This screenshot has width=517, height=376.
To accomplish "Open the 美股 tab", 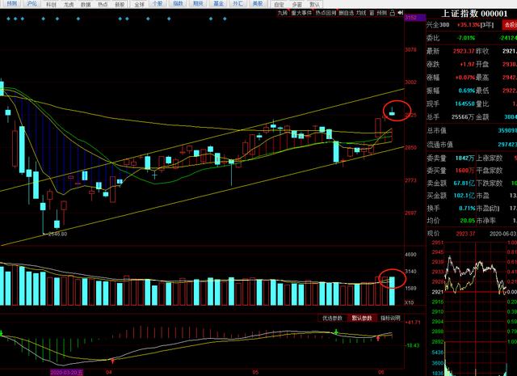I will tap(258, 3).
